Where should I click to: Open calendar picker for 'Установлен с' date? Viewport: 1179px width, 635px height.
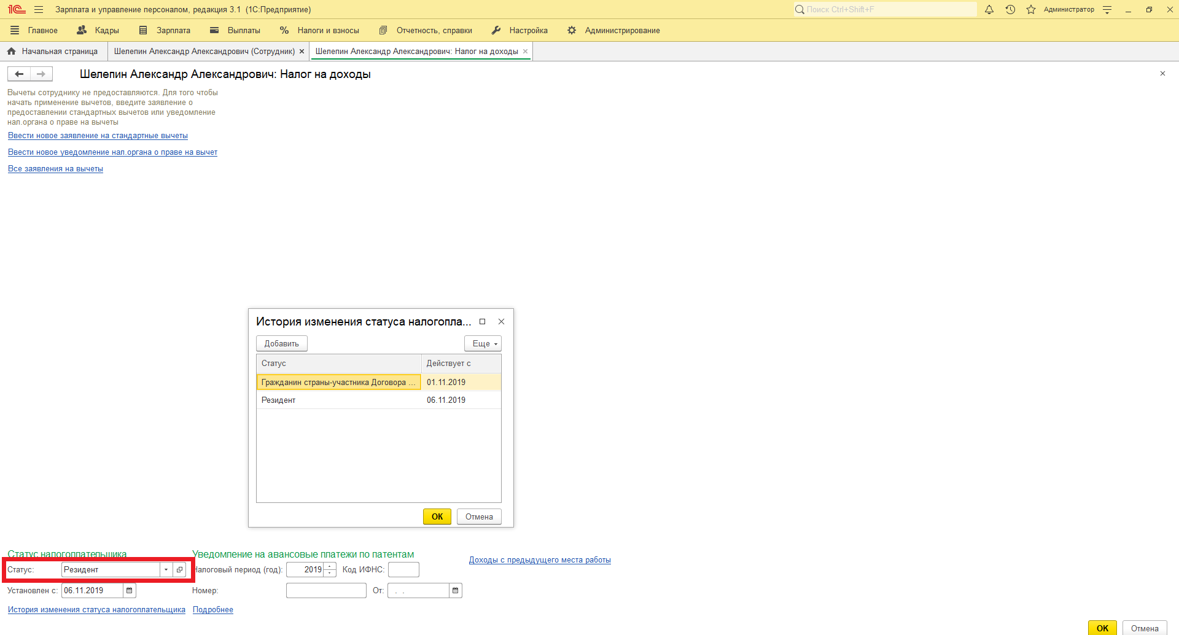130,591
